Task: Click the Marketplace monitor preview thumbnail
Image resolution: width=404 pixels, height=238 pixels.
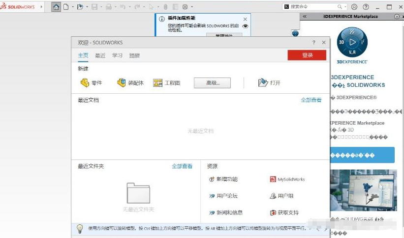Action: click(363, 190)
